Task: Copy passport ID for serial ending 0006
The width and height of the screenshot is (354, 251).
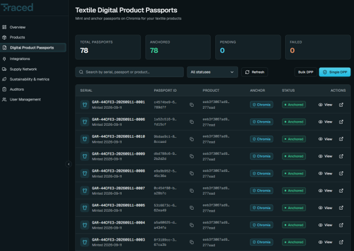Action: [192, 122]
